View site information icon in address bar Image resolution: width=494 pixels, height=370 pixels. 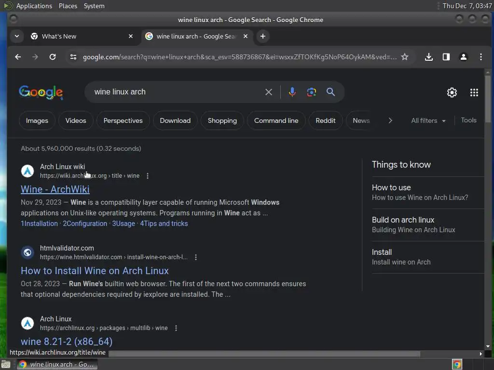pyautogui.click(x=73, y=57)
